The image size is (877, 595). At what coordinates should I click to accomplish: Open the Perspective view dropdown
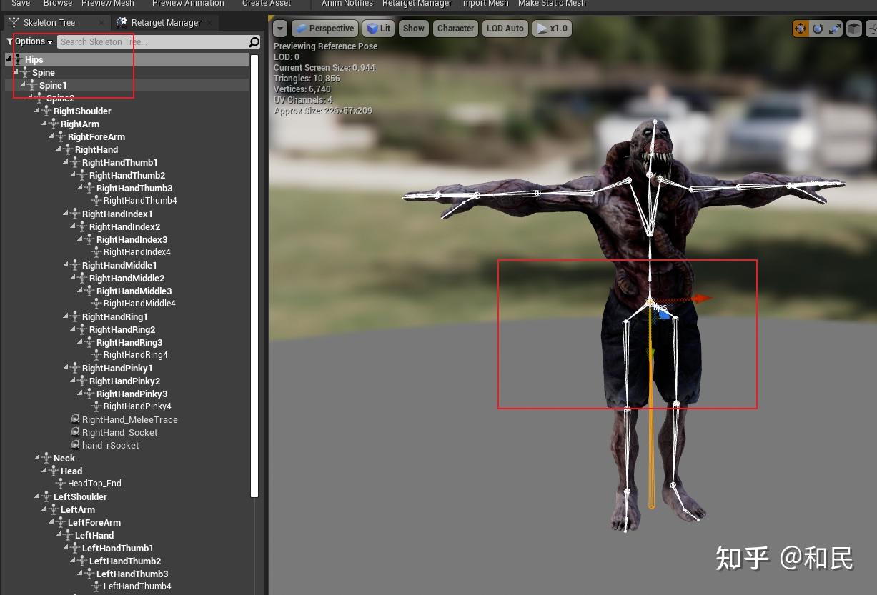[324, 29]
